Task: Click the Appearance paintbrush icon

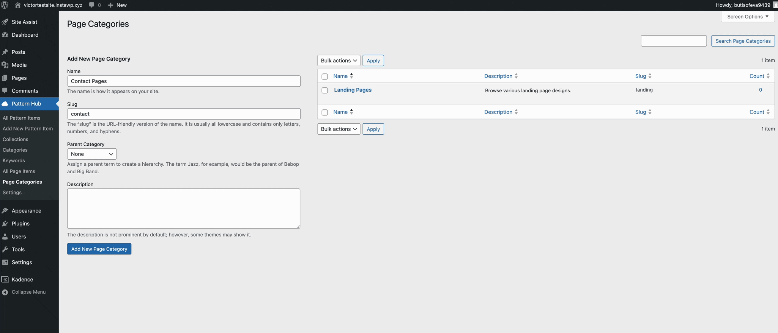Action: (x=5, y=211)
